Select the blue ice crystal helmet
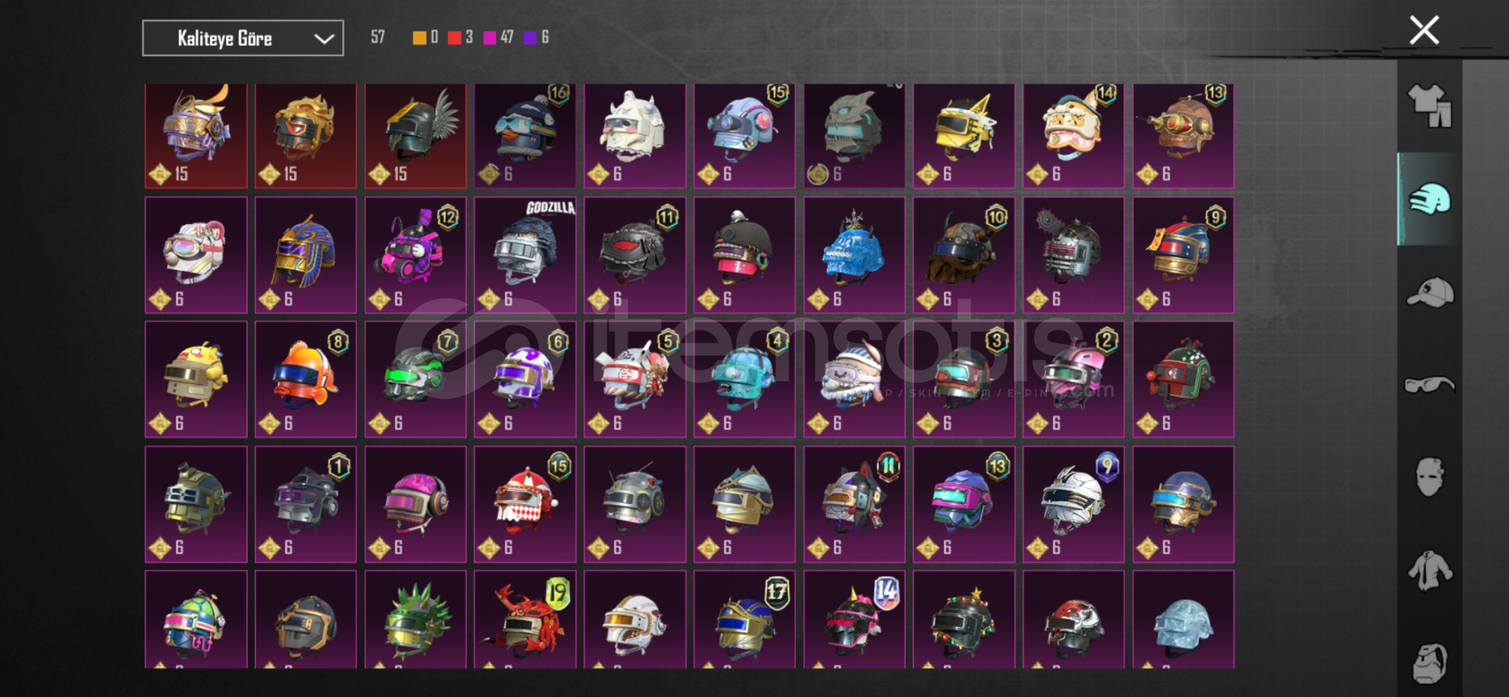 [854, 255]
